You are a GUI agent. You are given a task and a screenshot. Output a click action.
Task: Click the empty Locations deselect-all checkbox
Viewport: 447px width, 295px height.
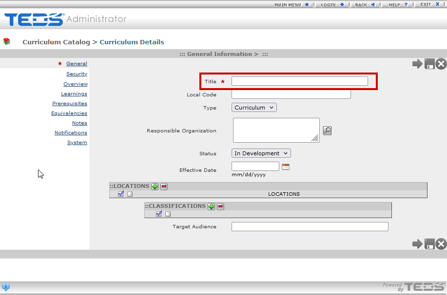[130, 194]
